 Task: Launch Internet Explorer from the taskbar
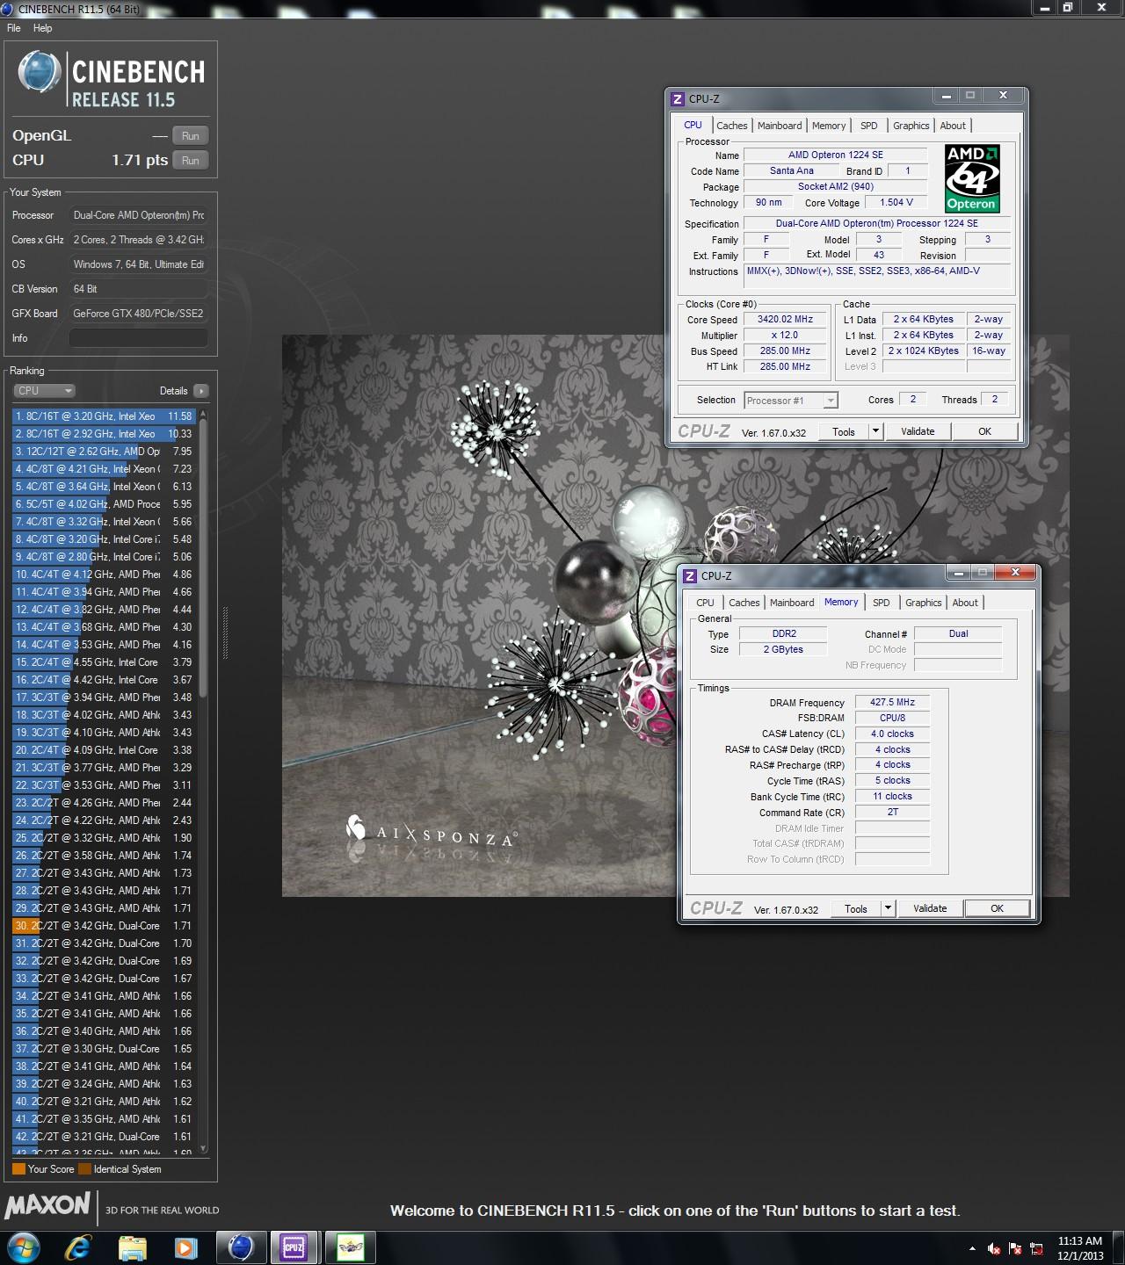[78, 1247]
